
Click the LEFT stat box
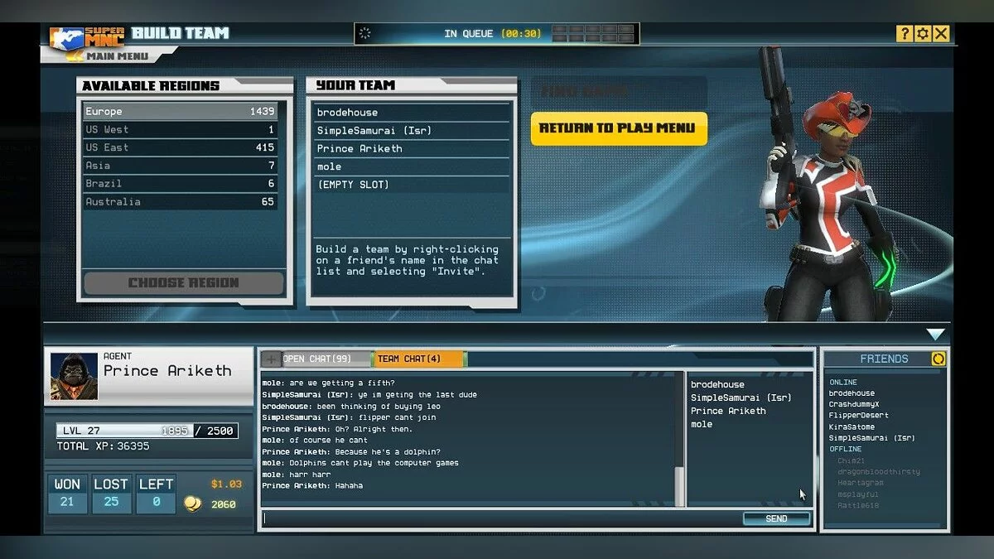coord(156,494)
